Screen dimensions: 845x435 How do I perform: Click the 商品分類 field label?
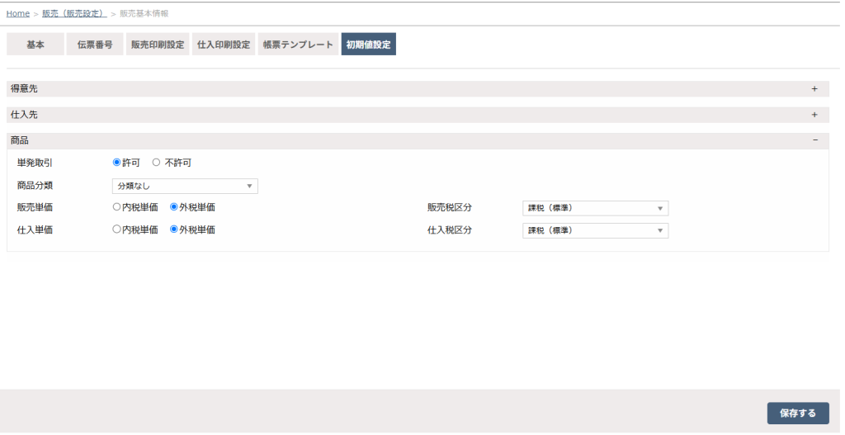[35, 186]
